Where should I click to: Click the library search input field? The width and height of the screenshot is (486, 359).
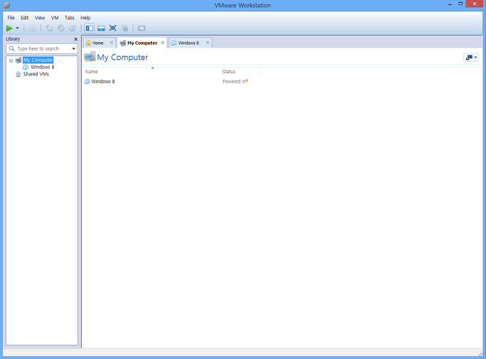tap(42, 48)
